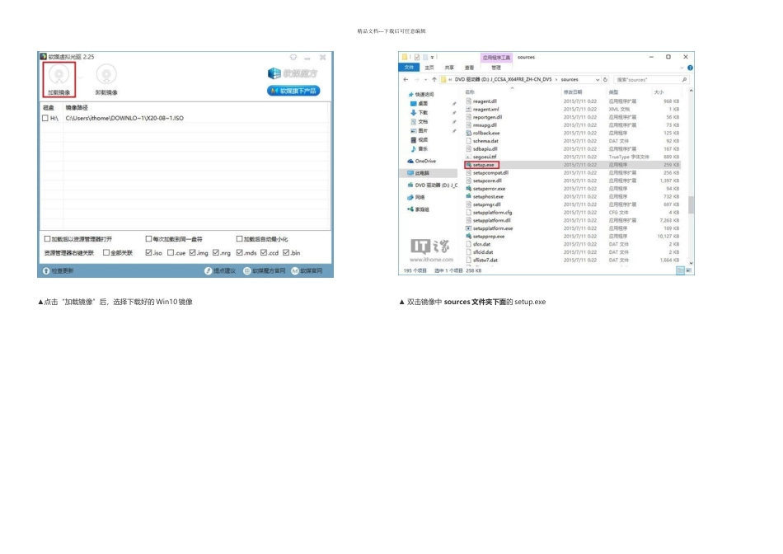Click the properties checkmark icon in the quick access toolbar

pos(417,58)
